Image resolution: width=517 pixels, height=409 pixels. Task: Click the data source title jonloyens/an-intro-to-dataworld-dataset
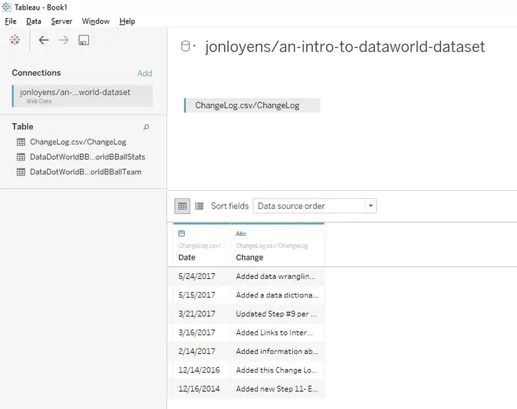[345, 46]
